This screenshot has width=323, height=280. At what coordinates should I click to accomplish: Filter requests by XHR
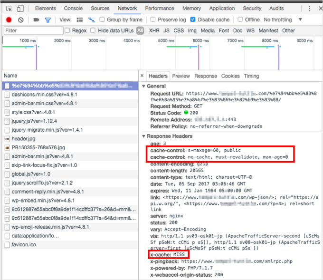[154, 31]
